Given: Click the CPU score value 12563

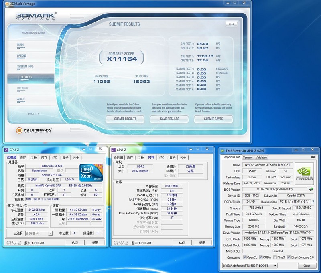Looking at the screenshot, I should click(x=141, y=81).
